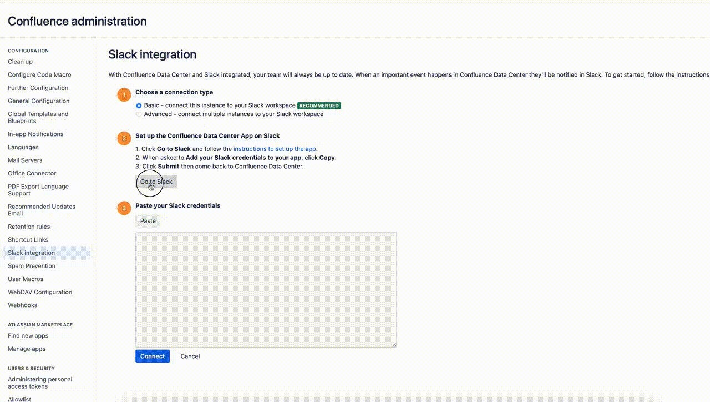Open Configure Code Macro settings

[39, 75]
